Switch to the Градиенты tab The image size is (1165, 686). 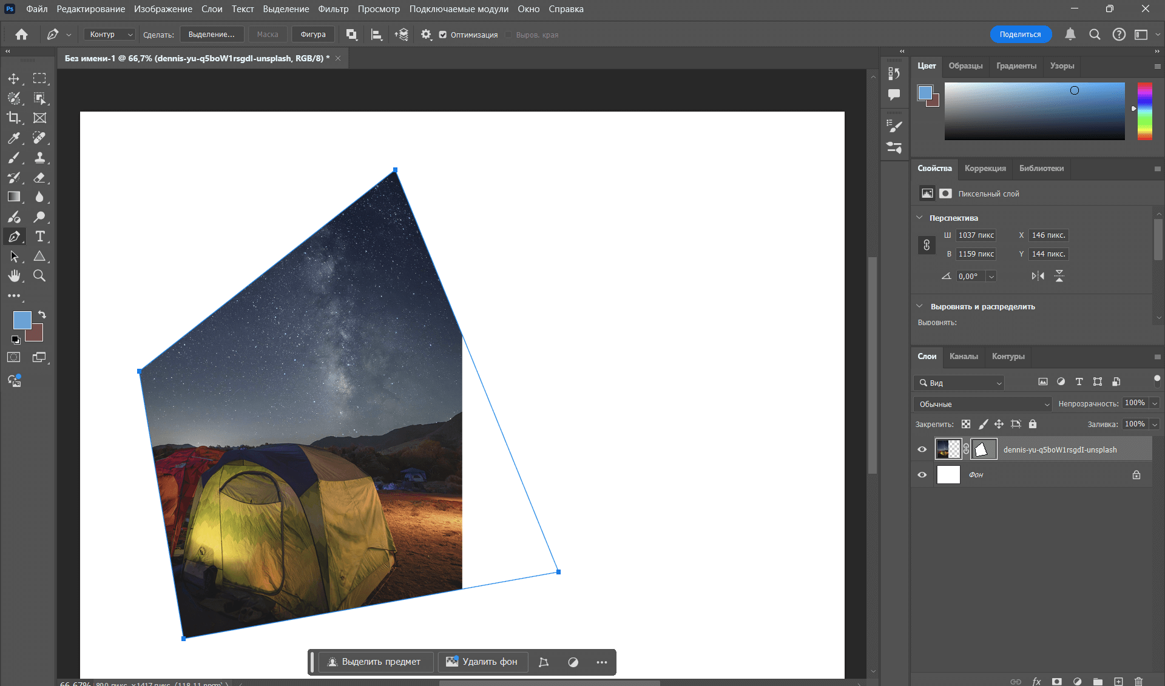click(1016, 66)
